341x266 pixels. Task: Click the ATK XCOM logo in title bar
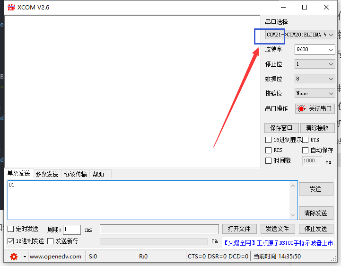[11, 7]
